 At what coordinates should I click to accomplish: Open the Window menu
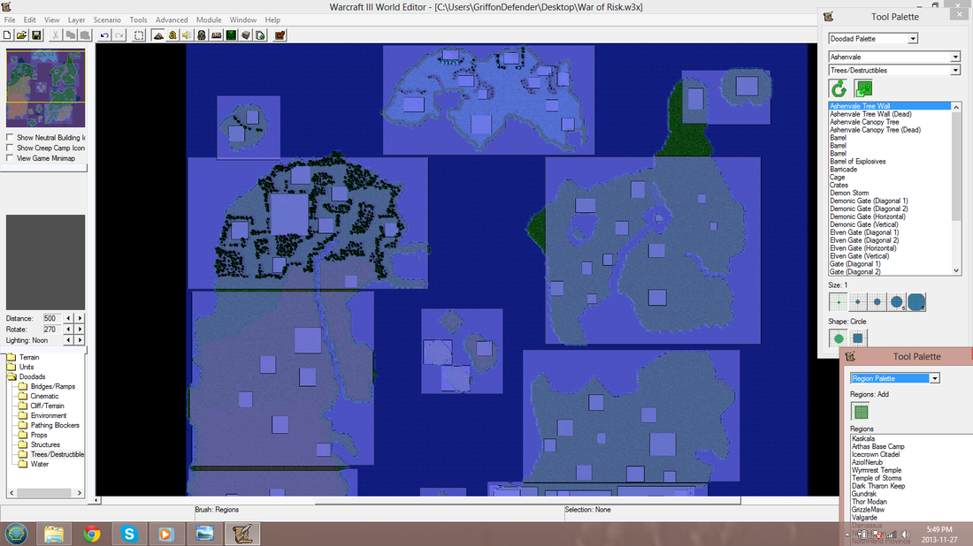point(242,19)
